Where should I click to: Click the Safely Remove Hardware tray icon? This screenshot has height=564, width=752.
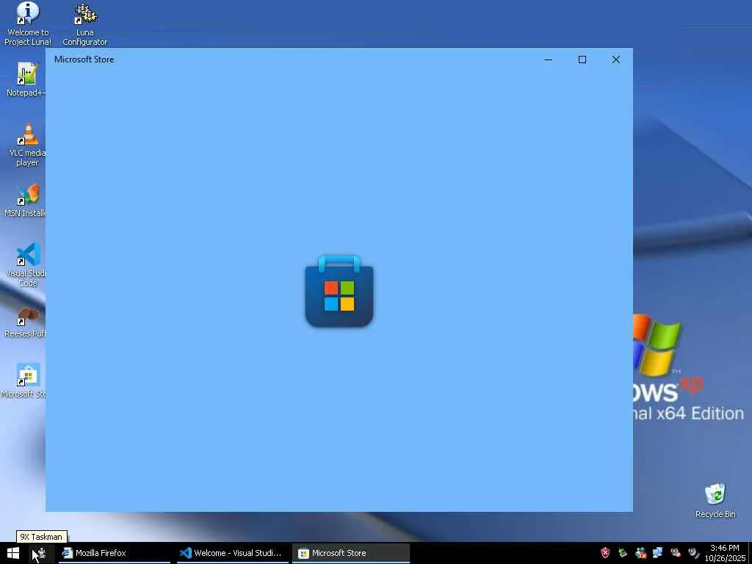pos(623,553)
